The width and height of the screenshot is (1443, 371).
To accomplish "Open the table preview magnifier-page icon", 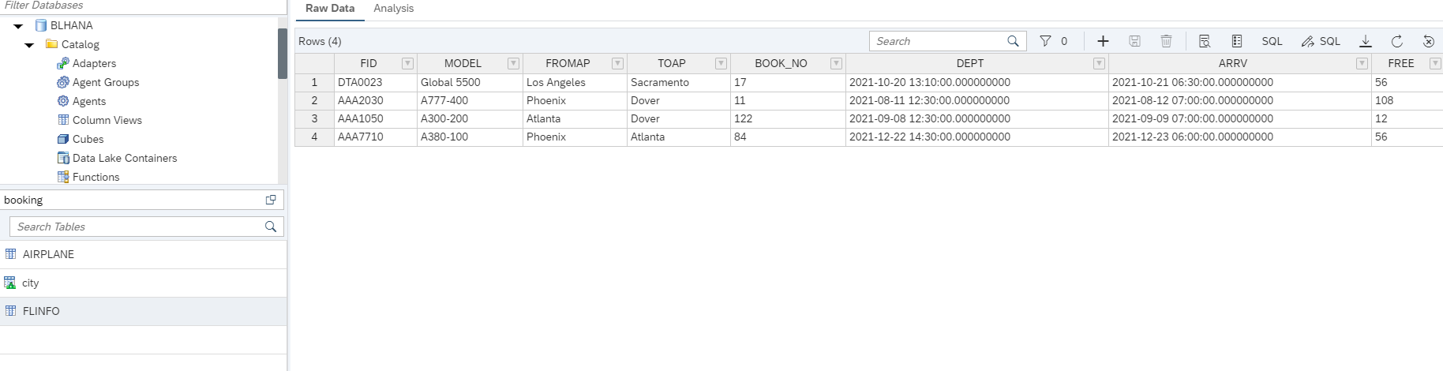I will click(x=1204, y=41).
